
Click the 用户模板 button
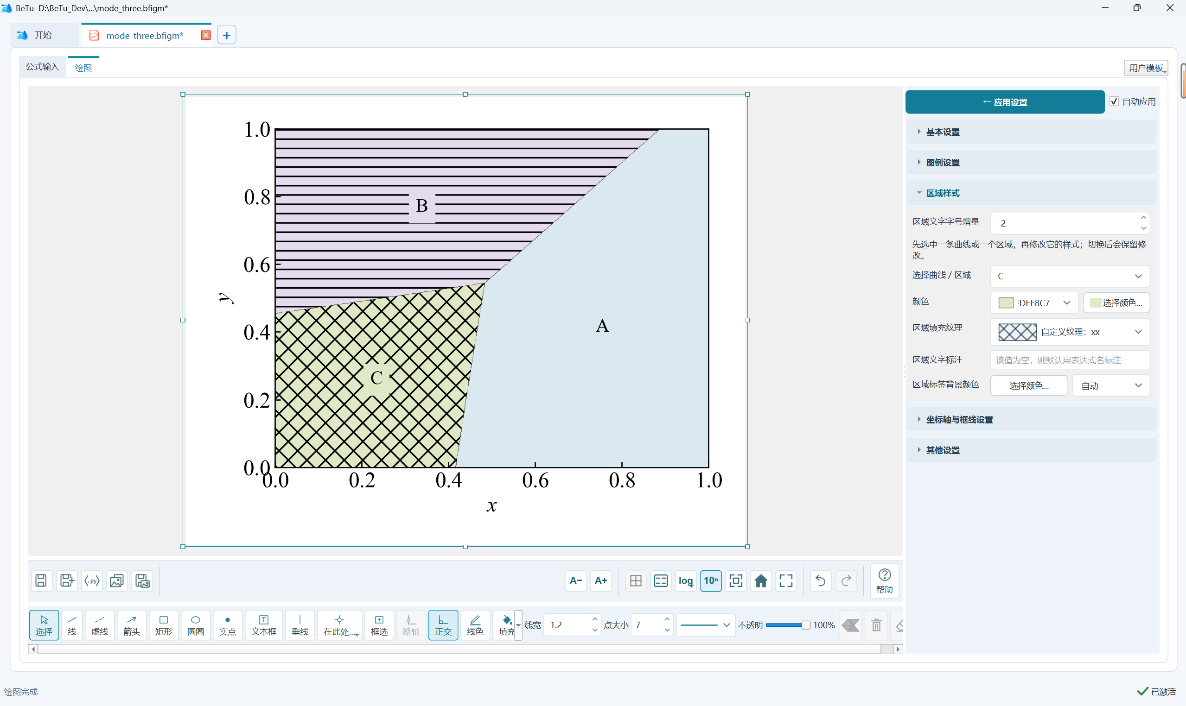1146,68
